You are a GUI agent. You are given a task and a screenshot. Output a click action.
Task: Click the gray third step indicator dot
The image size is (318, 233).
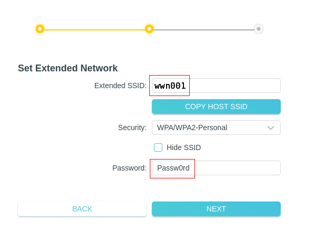(259, 29)
